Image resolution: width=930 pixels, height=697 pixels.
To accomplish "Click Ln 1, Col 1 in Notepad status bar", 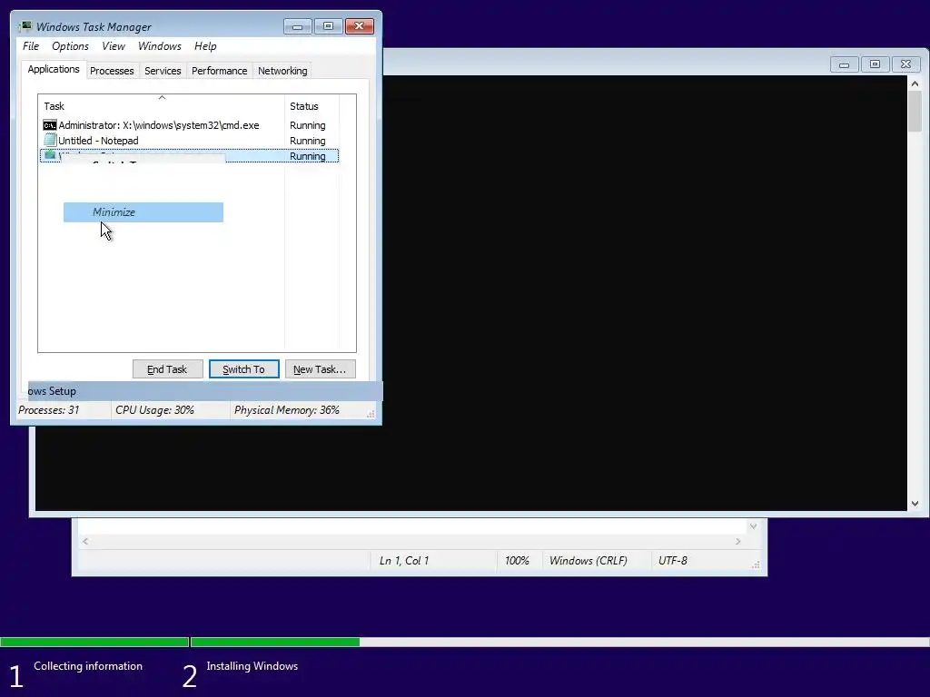I will [404, 561].
